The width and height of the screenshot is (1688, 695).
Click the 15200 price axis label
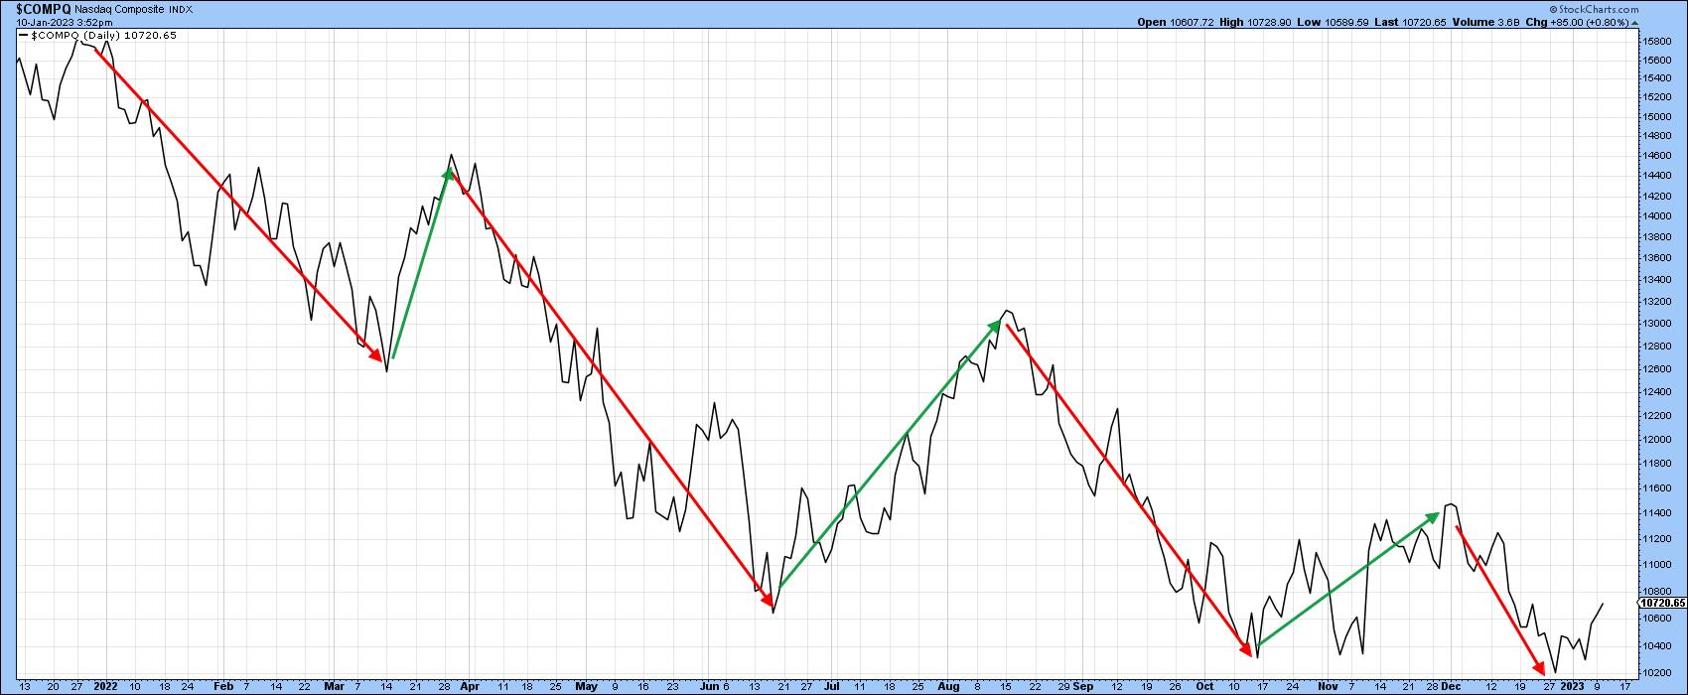point(1657,97)
